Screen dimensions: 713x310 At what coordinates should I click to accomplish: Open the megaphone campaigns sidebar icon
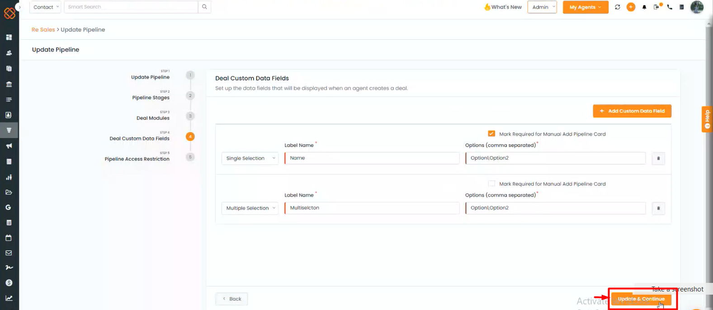coord(9,146)
